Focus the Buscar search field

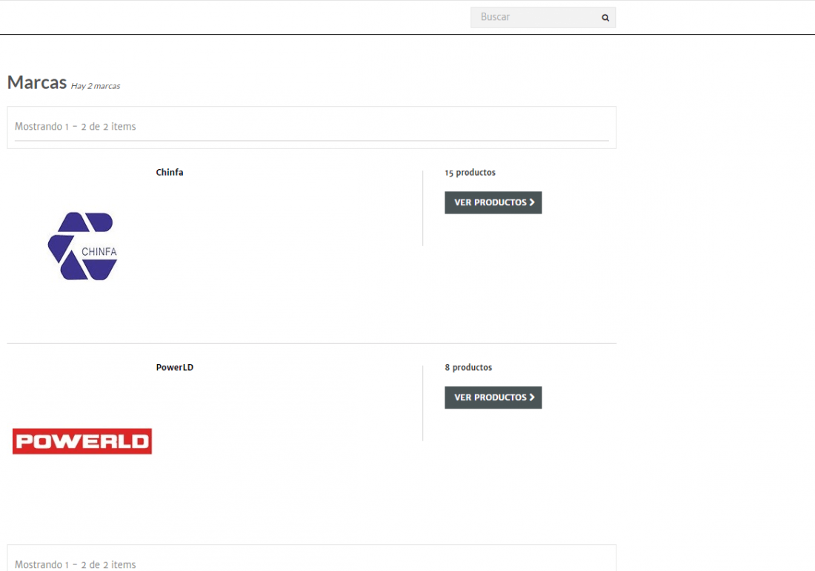click(542, 17)
